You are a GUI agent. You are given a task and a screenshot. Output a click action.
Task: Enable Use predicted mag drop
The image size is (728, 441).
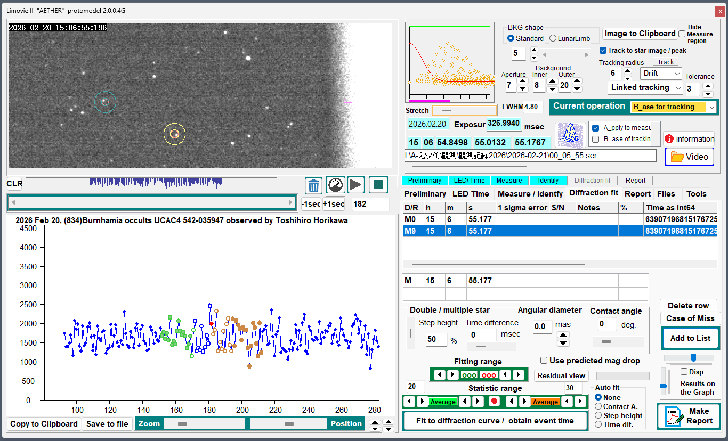click(544, 361)
